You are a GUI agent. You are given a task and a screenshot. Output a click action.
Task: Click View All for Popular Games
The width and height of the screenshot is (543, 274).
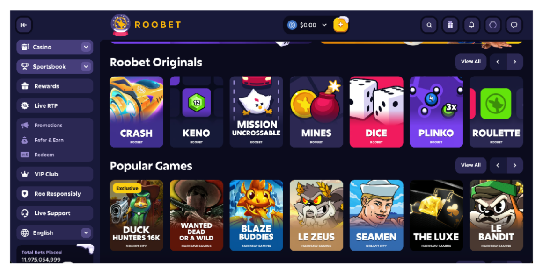point(470,165)
